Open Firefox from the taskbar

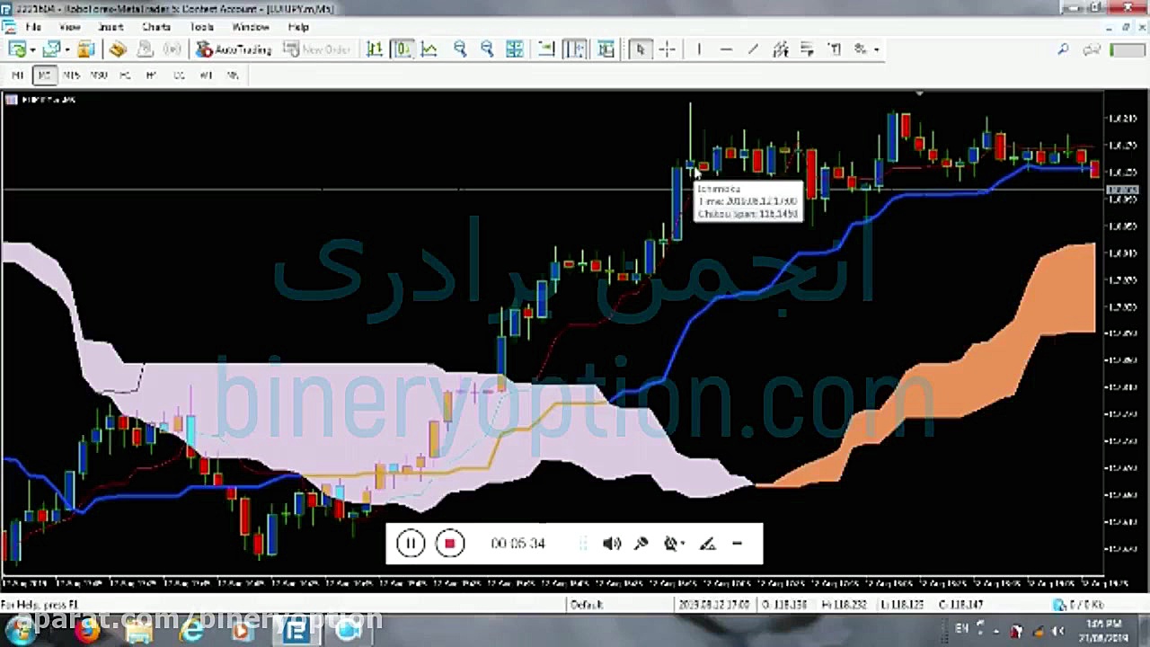tap(87, 631)
